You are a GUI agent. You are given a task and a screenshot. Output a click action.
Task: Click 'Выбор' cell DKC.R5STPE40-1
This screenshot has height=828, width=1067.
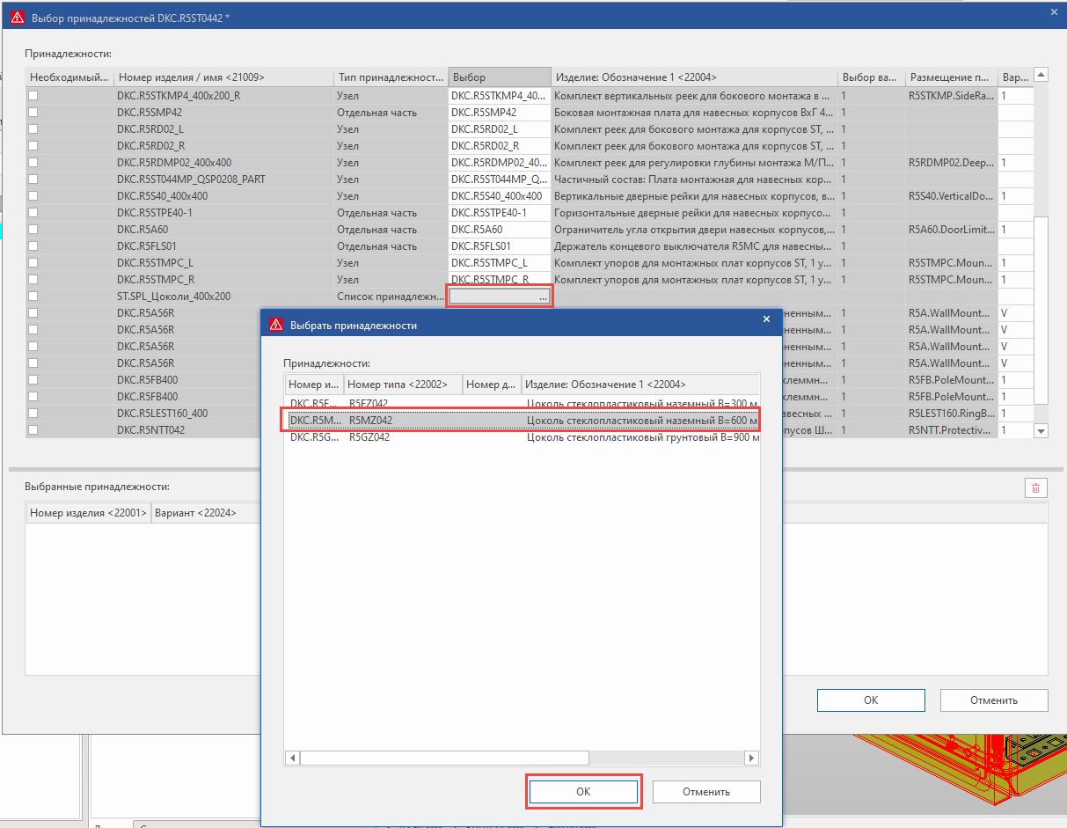[500, 212]
